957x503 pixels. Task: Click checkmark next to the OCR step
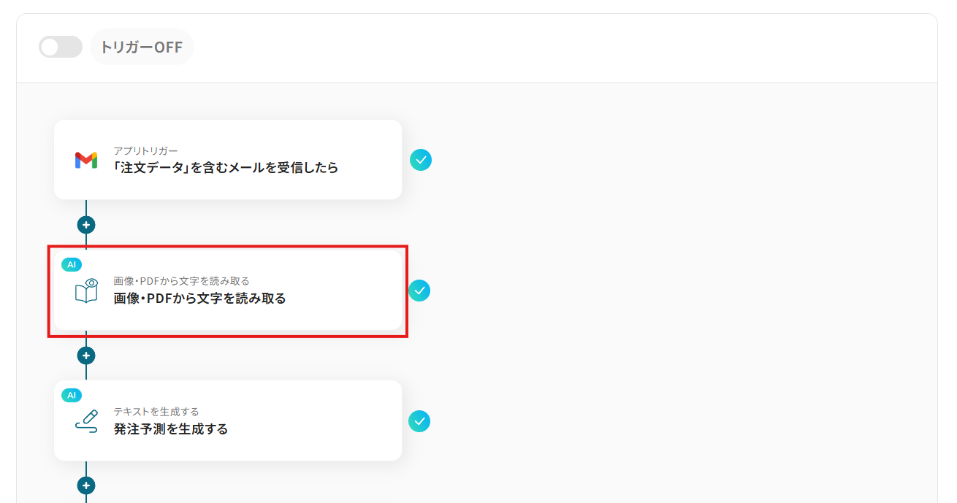click(419, 291)
